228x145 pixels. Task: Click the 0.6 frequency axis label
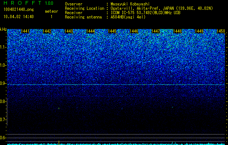pos(3,138)
